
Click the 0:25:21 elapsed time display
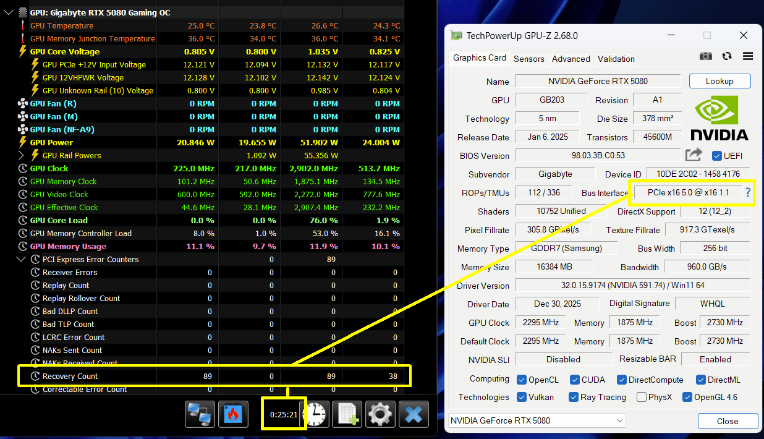(284, 414)
